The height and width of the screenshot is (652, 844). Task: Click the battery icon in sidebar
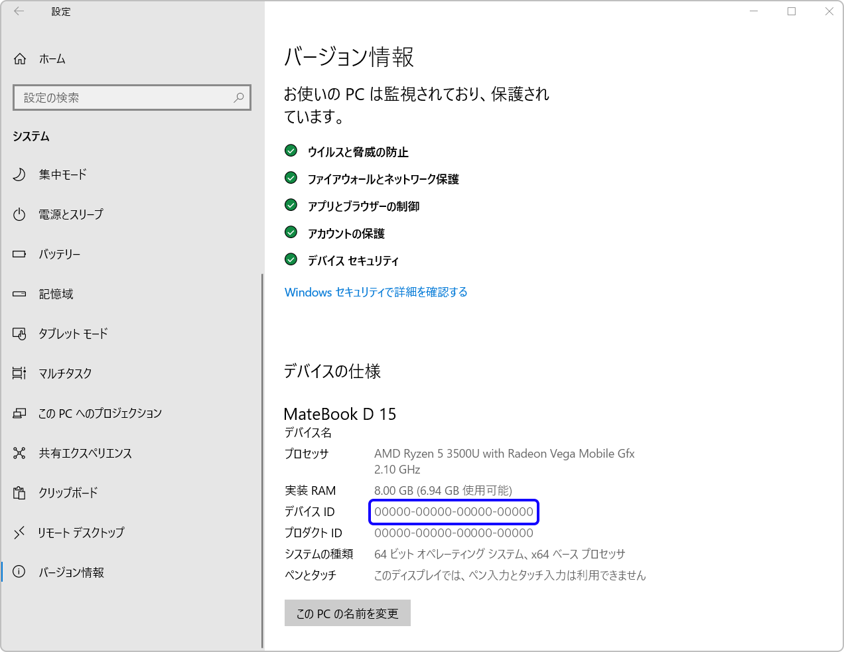pyautogui.click(x=19, y=254)
